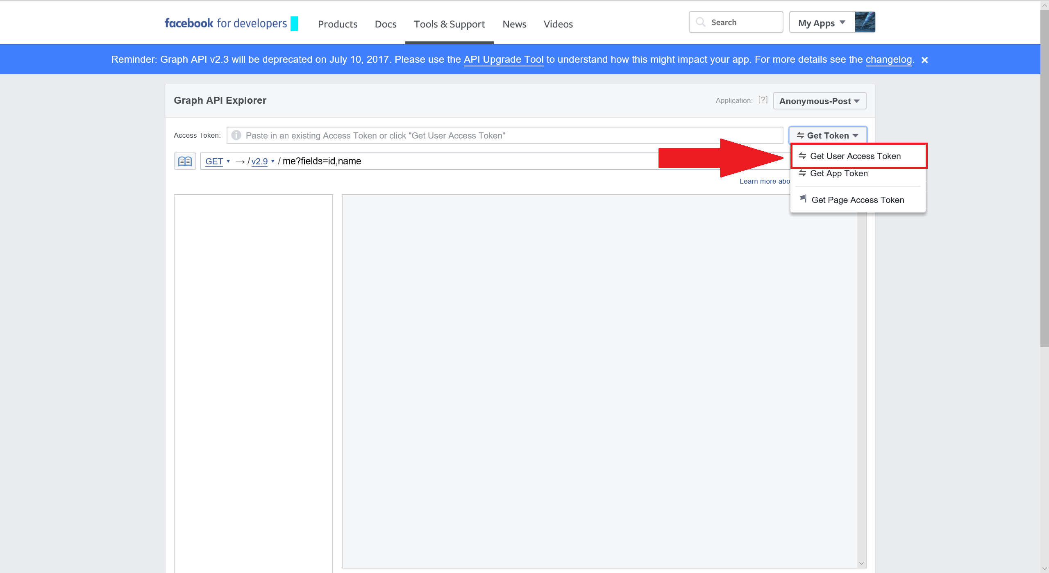
Task: Click the Facebook for developers logo
Action: (x=226, y=23)
